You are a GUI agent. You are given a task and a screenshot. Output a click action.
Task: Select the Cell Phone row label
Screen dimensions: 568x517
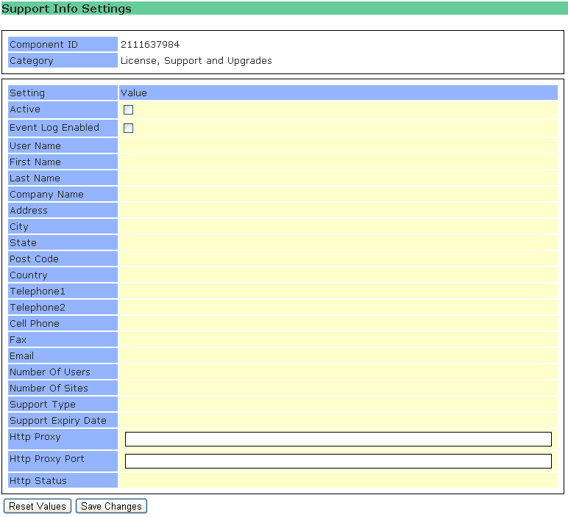[35, 324]
